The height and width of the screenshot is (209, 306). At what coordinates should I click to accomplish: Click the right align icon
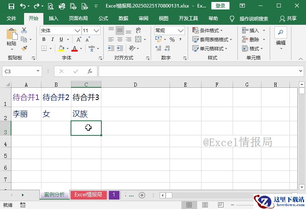tap(129, 39)
